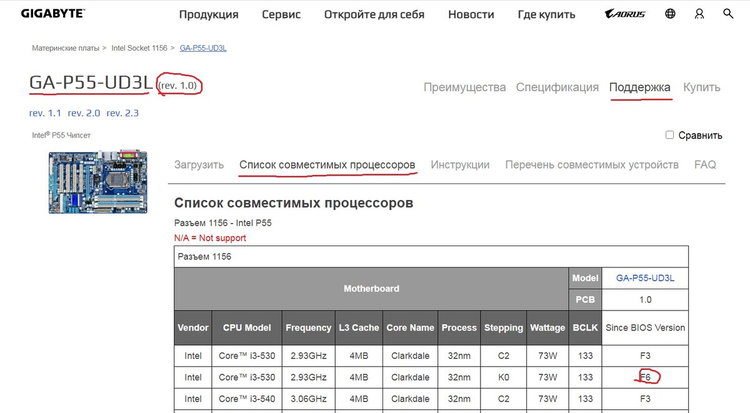750x413 pixels.
Task: Click the motherboard product thumbnail
Action: coord(98,182)
